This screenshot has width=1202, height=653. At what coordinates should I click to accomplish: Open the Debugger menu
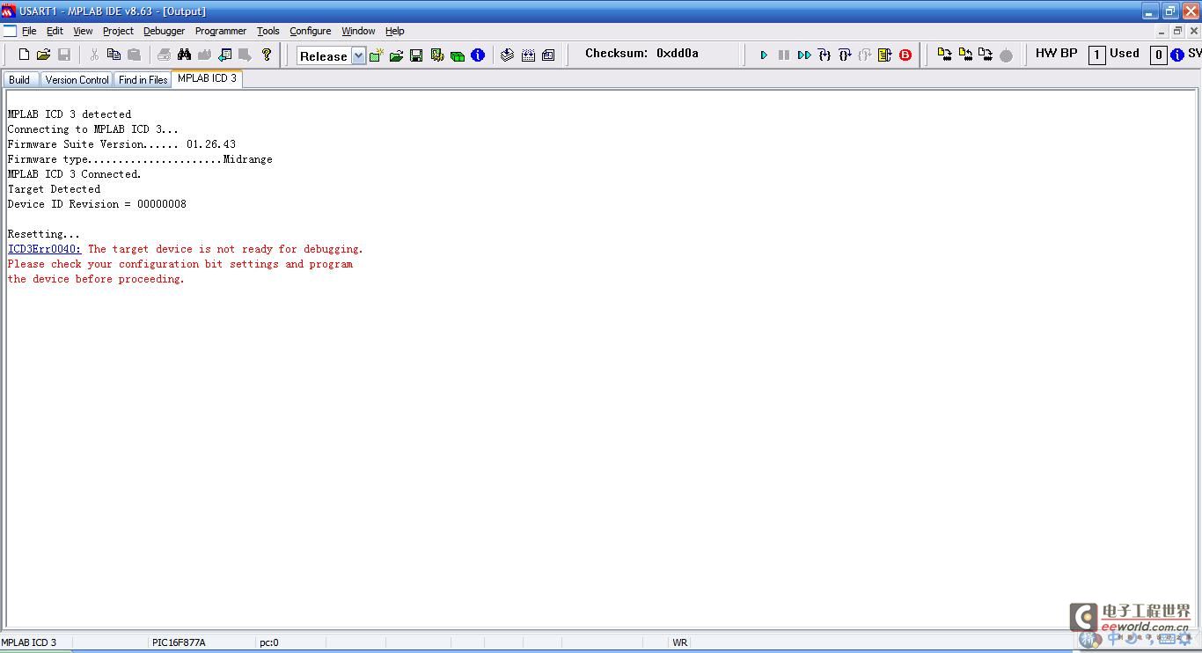point(164,31)
